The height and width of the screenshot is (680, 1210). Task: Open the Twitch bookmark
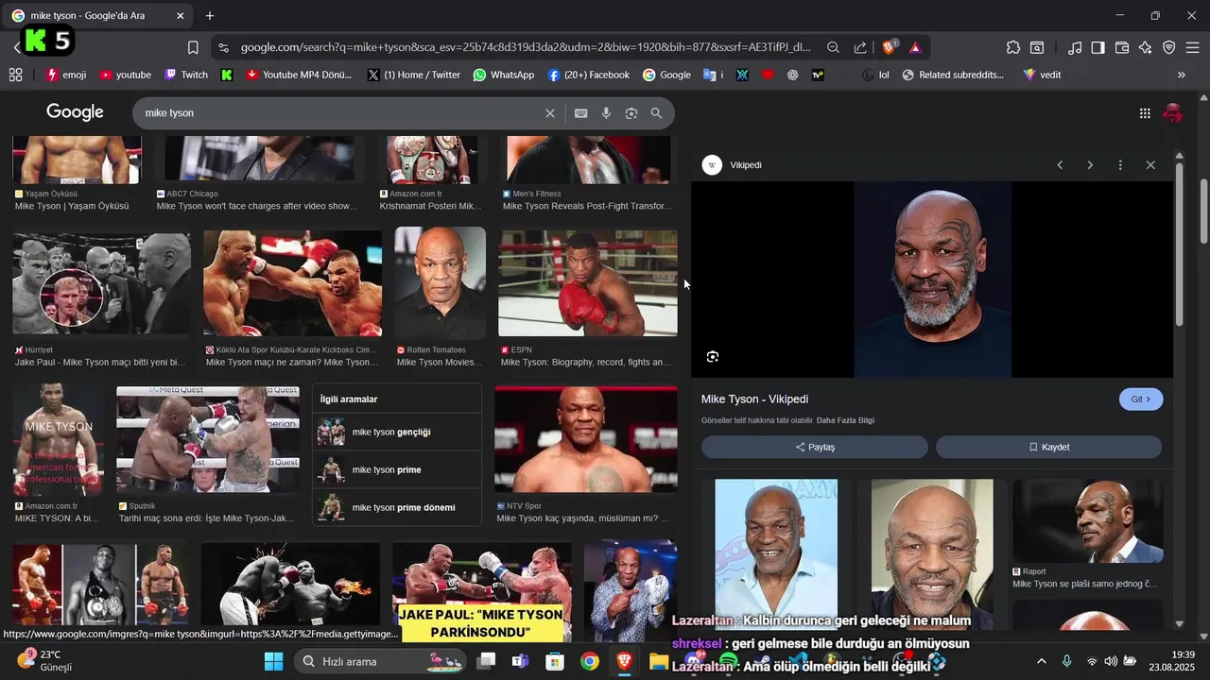[186, 75]
